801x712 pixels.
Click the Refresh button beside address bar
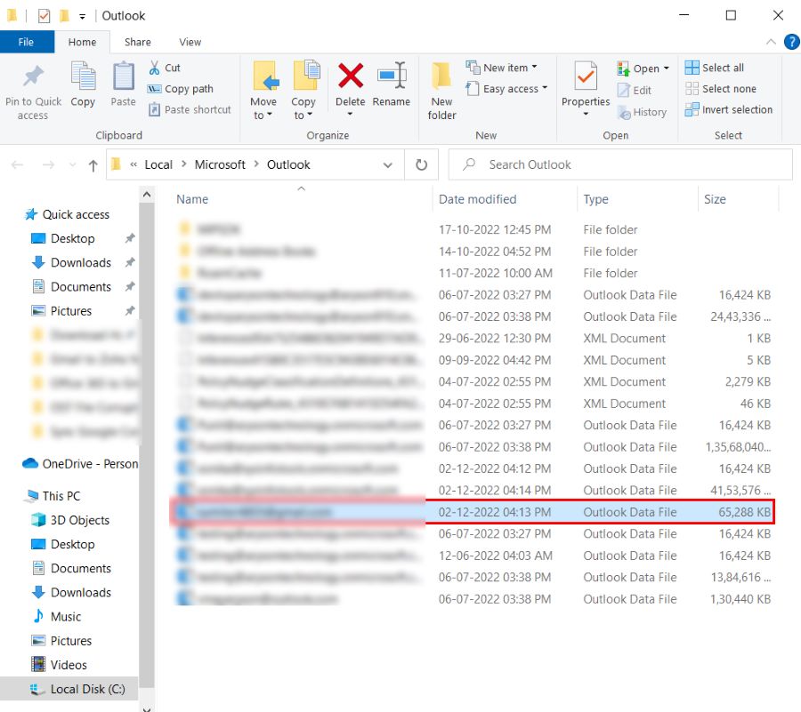coord(421,164)
